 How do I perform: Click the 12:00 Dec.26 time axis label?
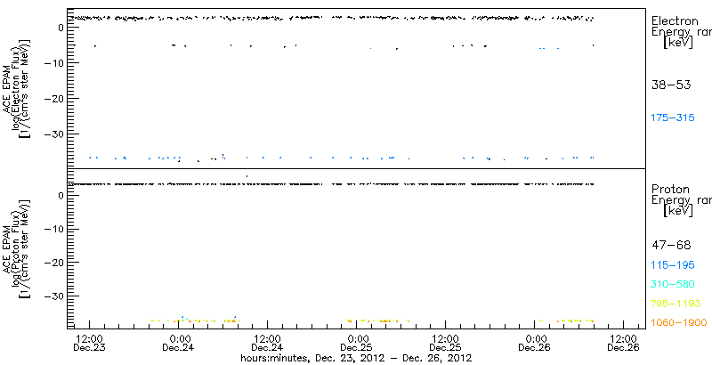624,344
